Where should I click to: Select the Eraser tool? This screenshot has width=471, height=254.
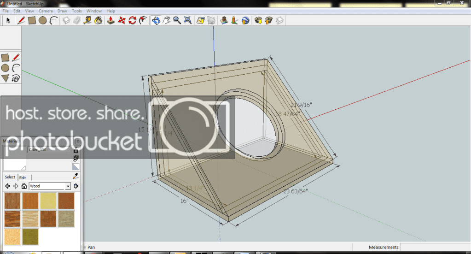[77, 20]
